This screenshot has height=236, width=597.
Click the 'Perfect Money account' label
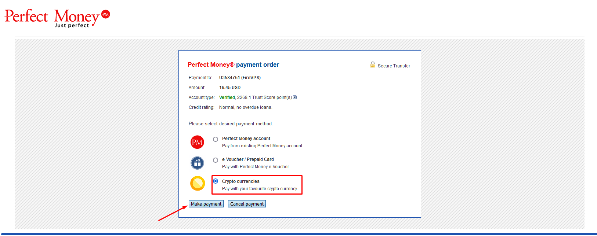point(246,139)
